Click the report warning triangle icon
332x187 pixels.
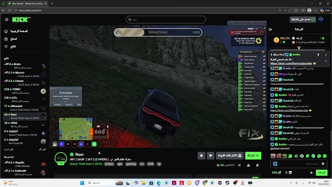(x=248, y=165)
